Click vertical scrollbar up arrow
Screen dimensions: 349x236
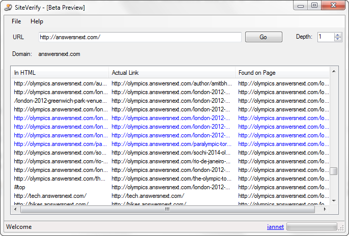(334, 71)
